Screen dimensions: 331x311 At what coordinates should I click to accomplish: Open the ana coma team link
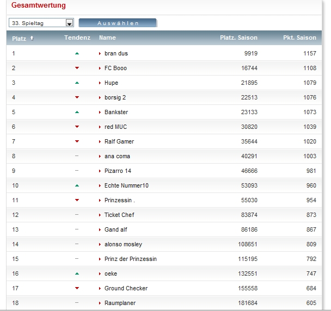pyautogui.click(x=117, y=156)
